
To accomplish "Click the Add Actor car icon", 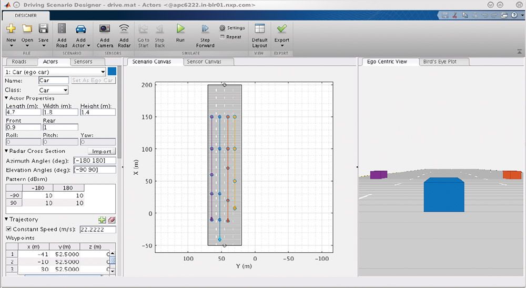I will [x=80, y=29].
